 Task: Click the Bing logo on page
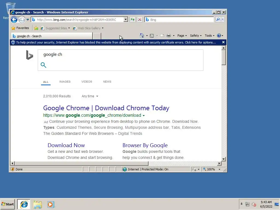coord(30,55)
